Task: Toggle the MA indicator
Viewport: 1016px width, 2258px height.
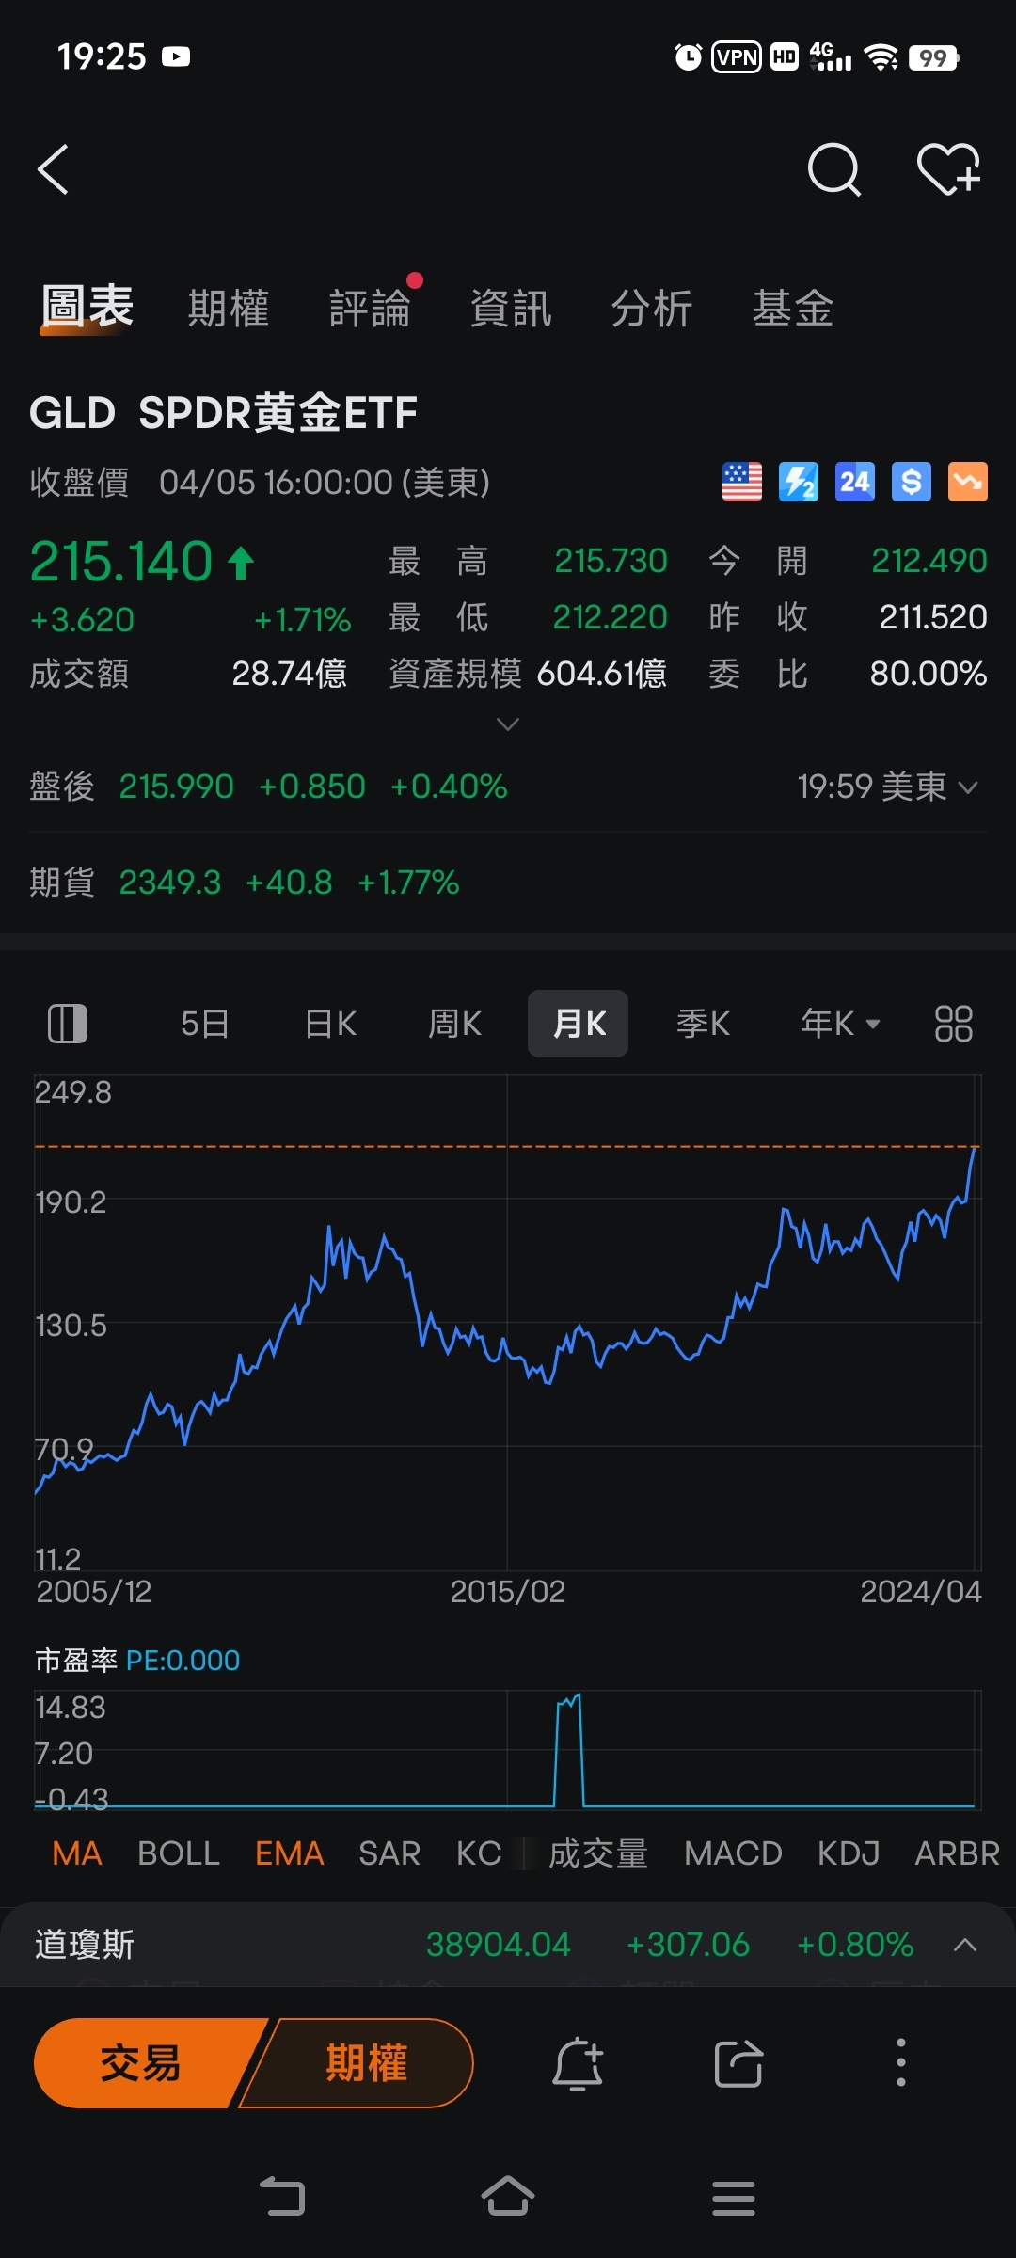Action: coord(77,1853)
